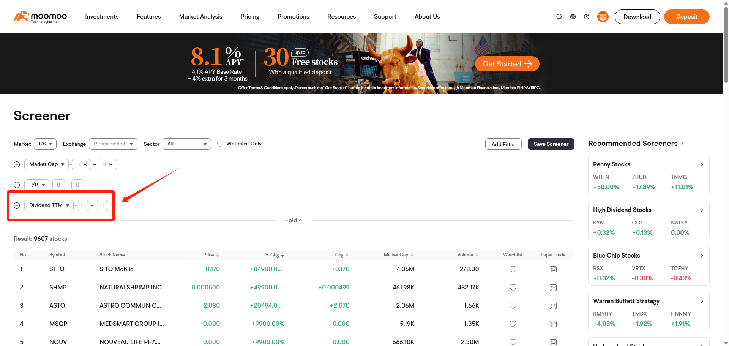The height and width of the screenshot is (346, 729).
Task: Open the user avatar icon
Action: coord(603,17)
